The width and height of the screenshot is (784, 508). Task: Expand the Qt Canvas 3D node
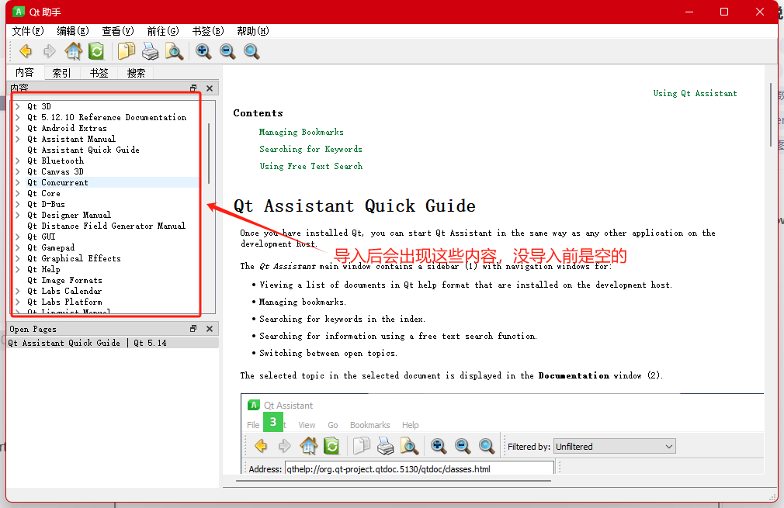(x=18, y=172)
